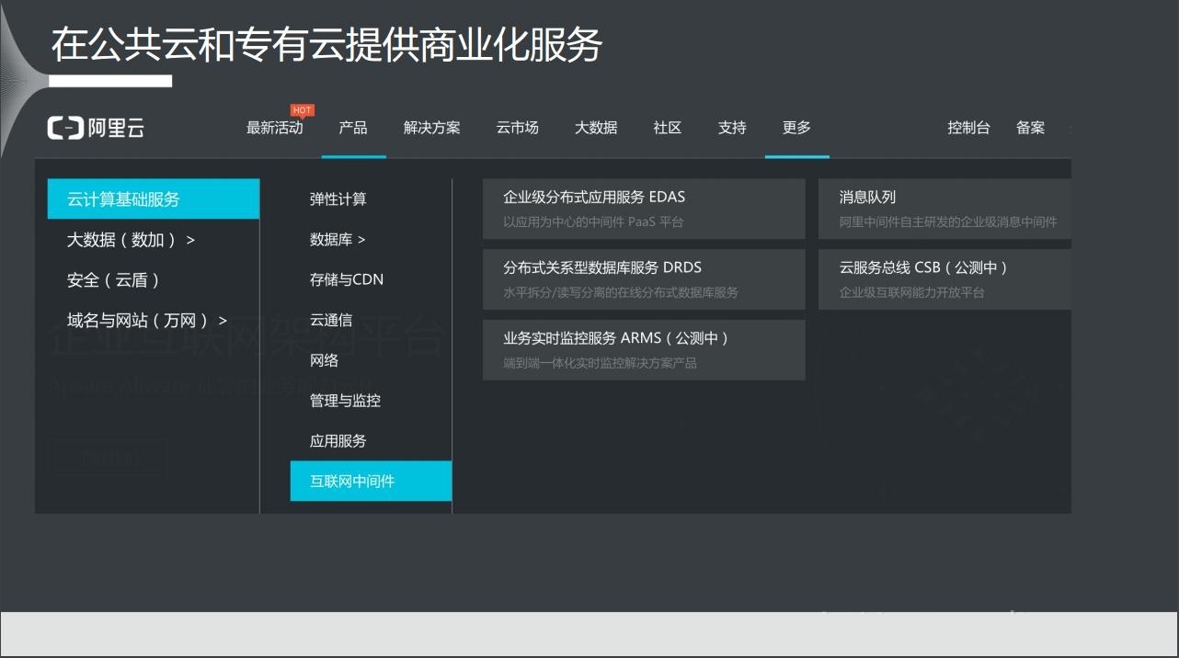This screenshot has width=1179, height=658.
Task: Click description 端到端一体化实时监控解决方案产品
Action: coord(600,363)
